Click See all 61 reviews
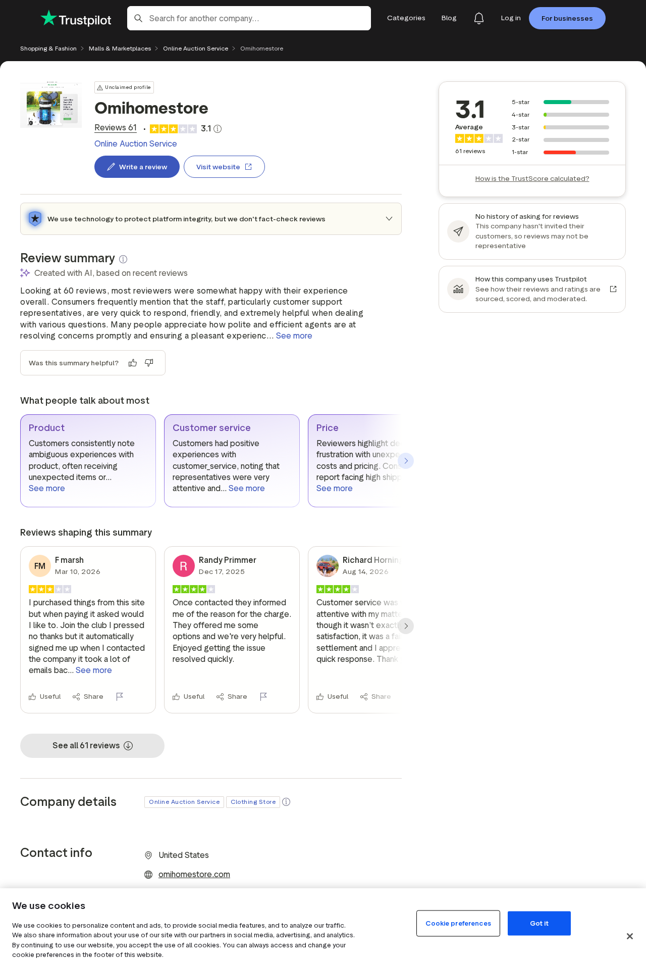This screenshot has height=960, width=646. coord(92,746)
